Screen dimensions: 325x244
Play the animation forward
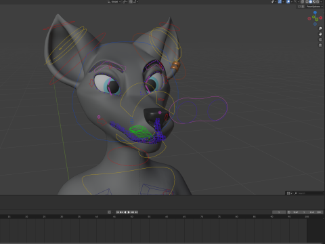(129, 212)
